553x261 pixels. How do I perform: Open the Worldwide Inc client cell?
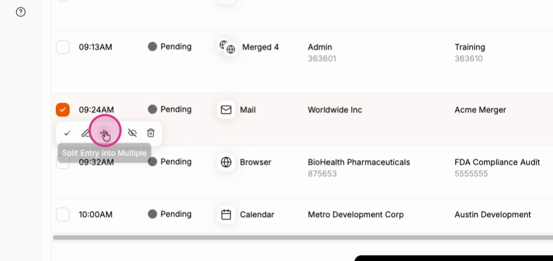(335, 109)
